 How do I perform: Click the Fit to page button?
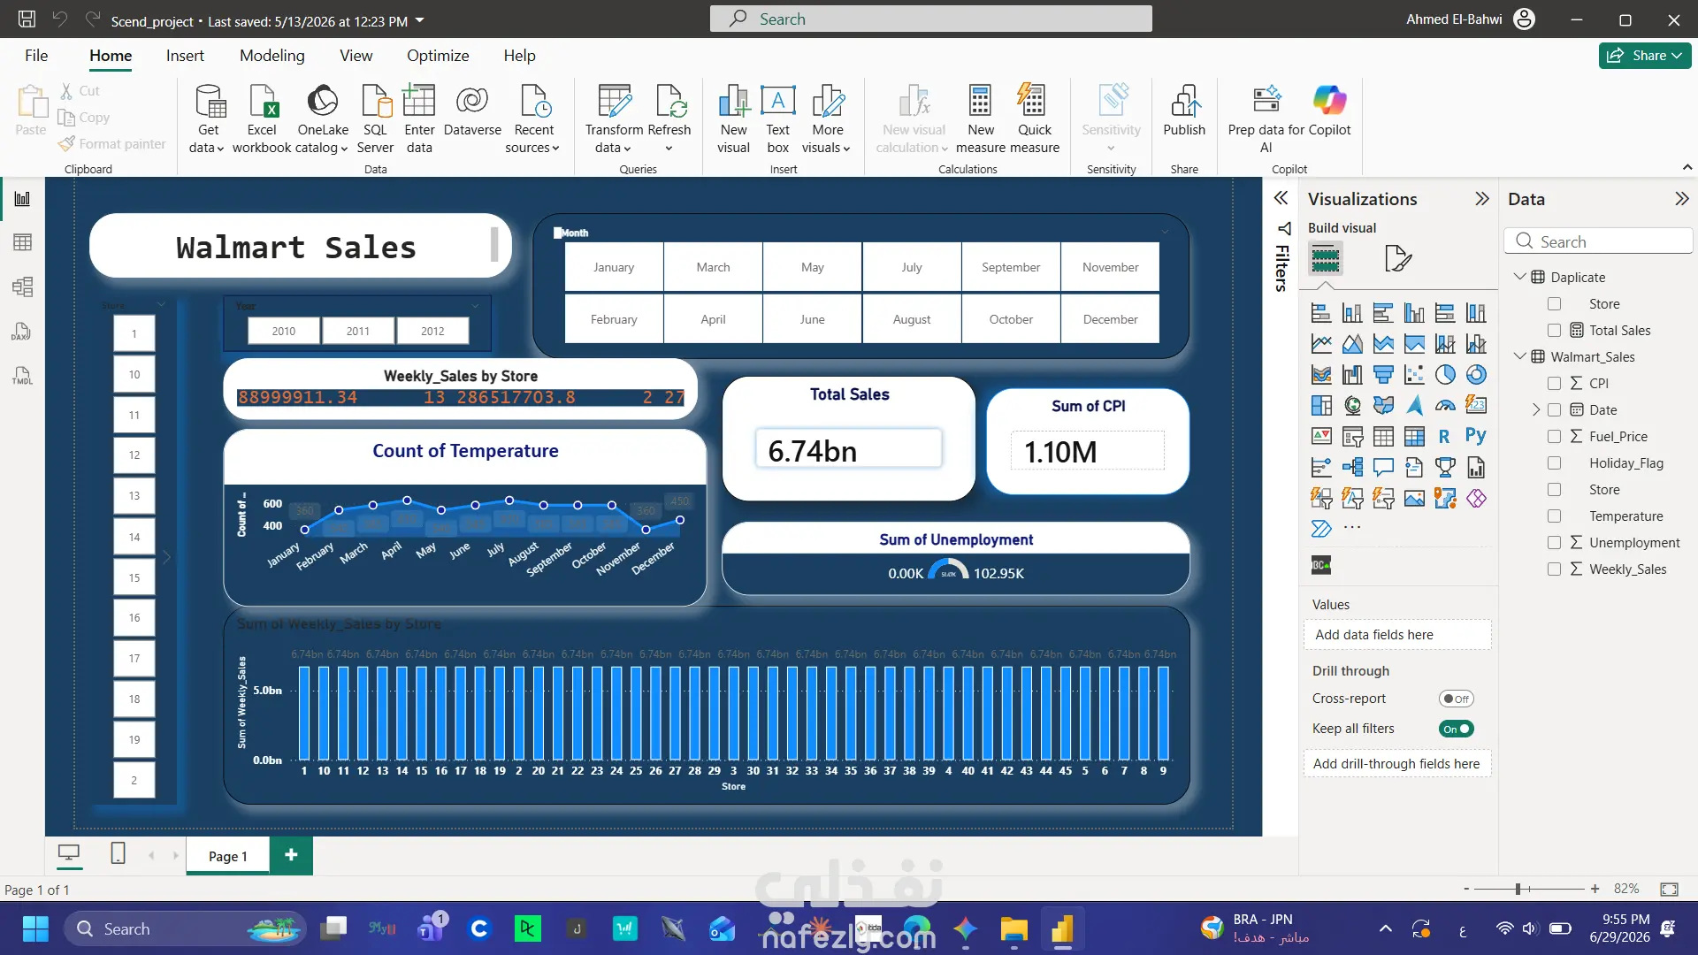1669,889
